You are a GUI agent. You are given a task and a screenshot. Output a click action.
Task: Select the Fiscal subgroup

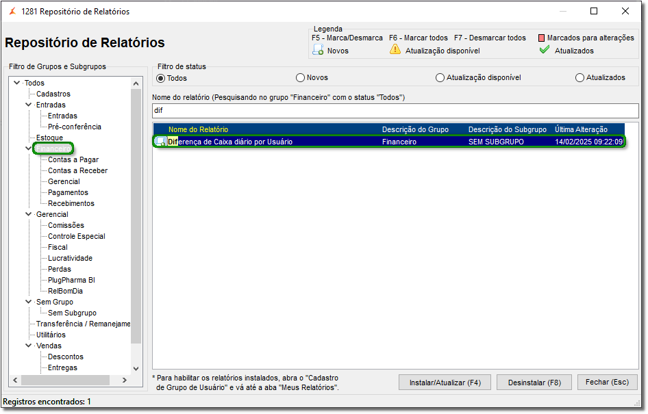pos(58,247)
